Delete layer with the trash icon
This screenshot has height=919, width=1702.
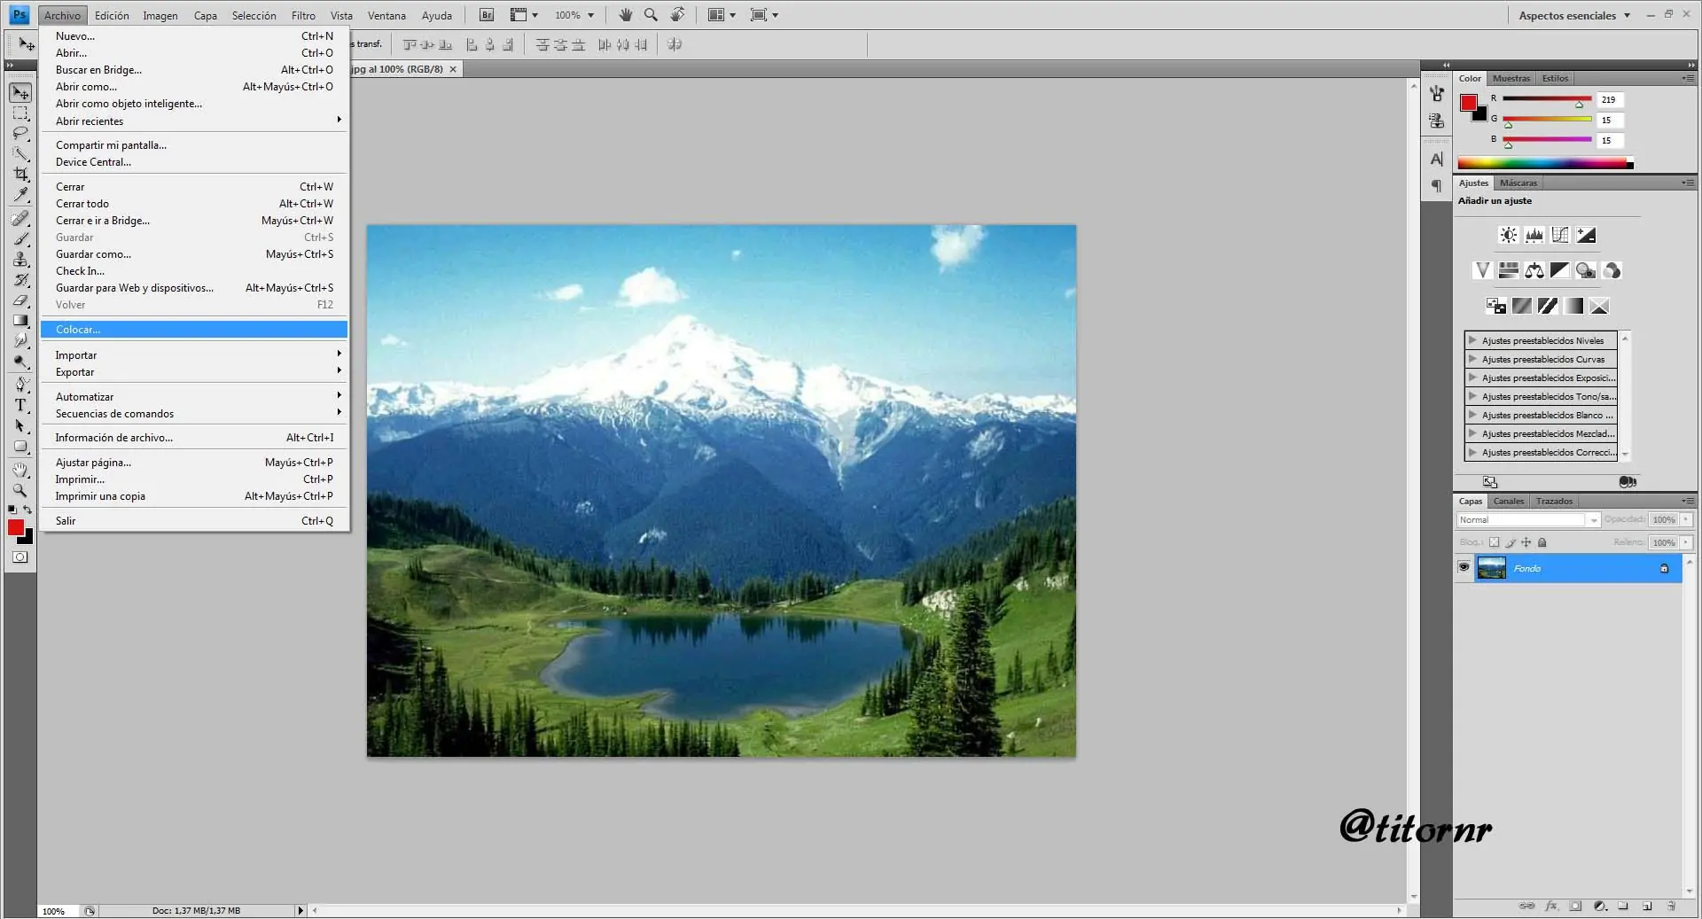[1671, 906]
